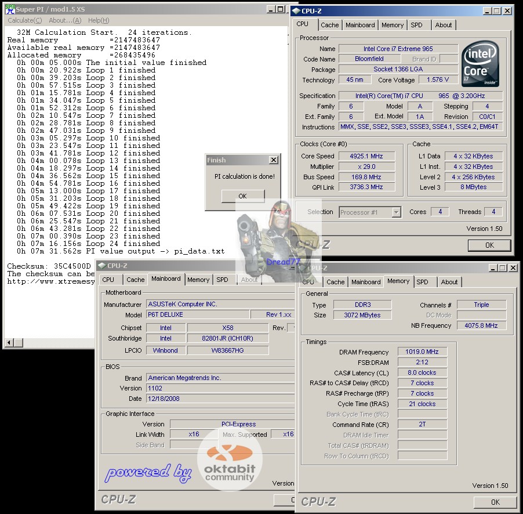Click the Mainboard CPU-Z window title icon
This screenshot has width=523, height=514.
(x=101, y=266)
